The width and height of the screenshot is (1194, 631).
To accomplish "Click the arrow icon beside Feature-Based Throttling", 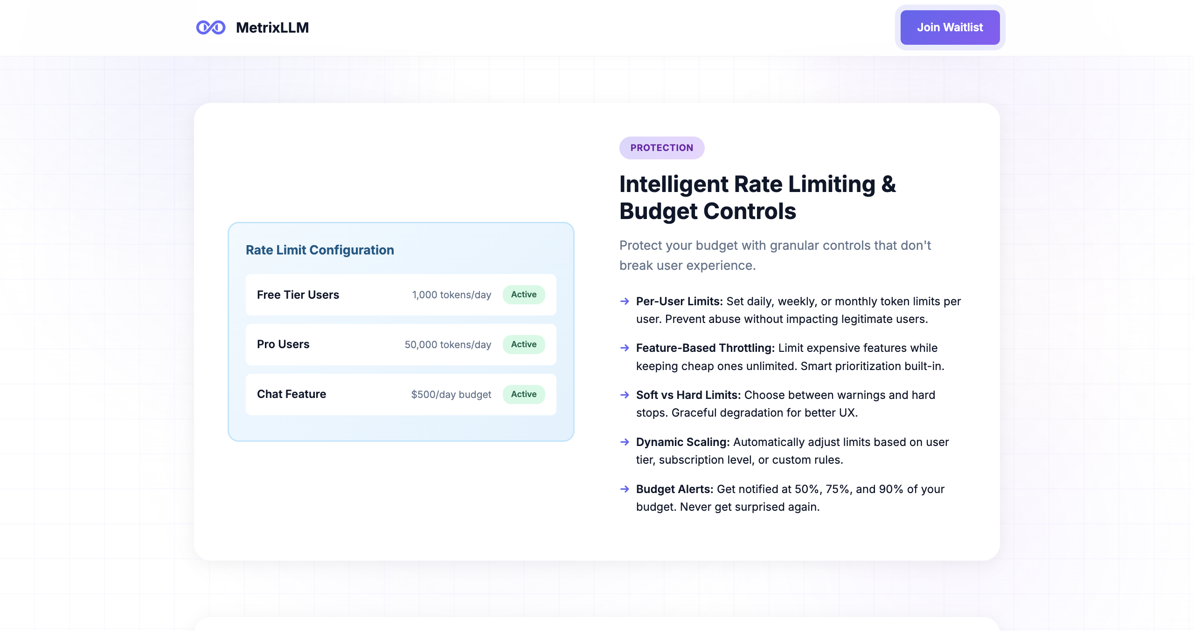I will 625,348.
